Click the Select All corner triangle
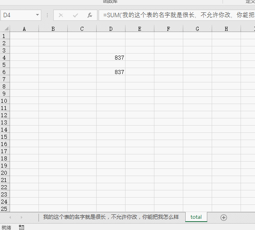 pyautogui.click(x=6, y=29)
